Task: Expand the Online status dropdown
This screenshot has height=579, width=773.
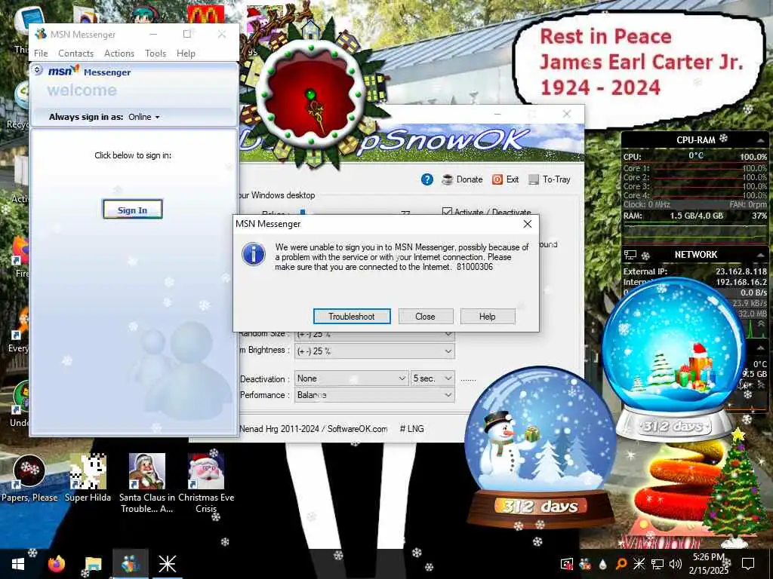Action: tap(144, 117)
